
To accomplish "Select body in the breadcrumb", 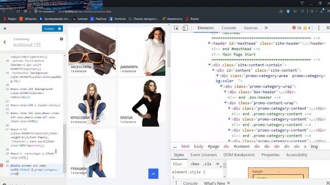I will click(x=199, y=146).
